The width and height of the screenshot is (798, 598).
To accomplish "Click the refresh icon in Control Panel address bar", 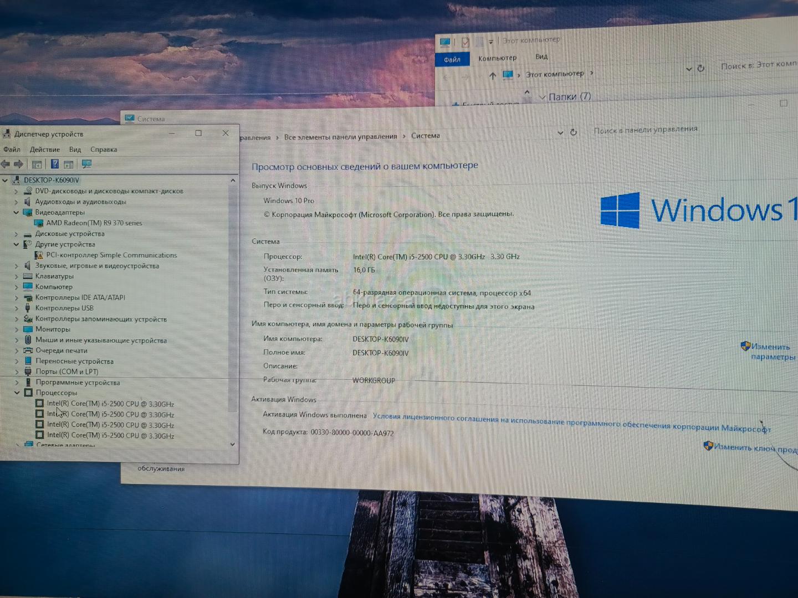I will pos(574,132).
